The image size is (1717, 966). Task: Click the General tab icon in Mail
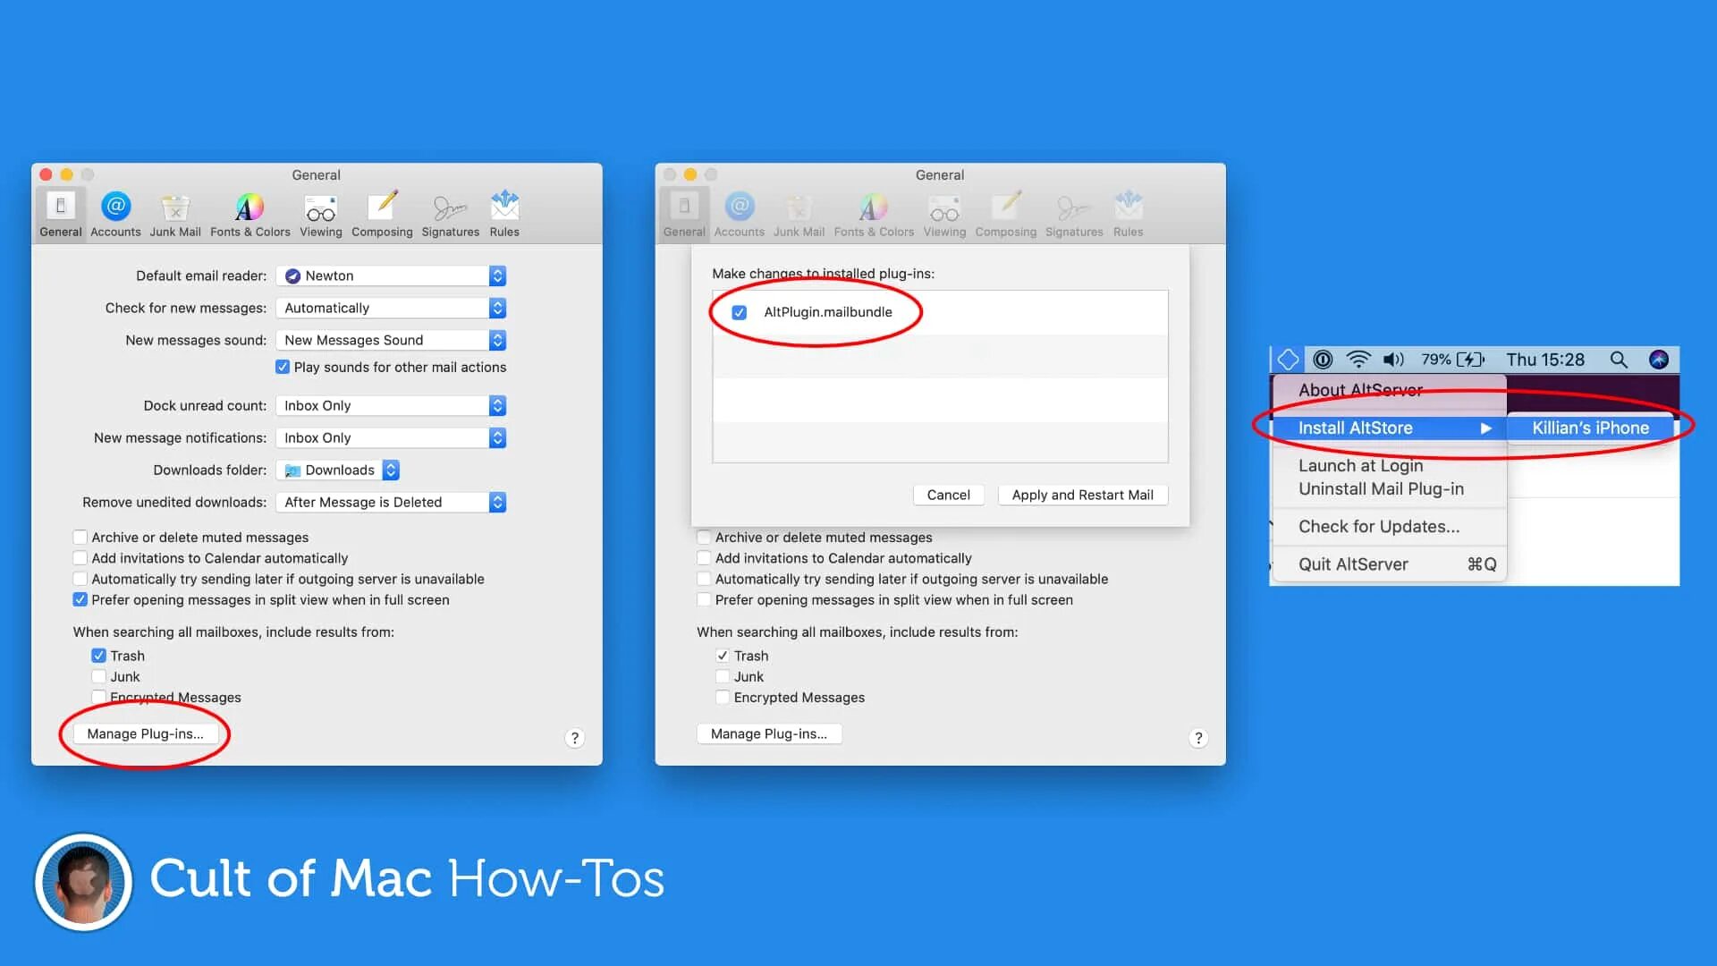(x=60, y=212)
